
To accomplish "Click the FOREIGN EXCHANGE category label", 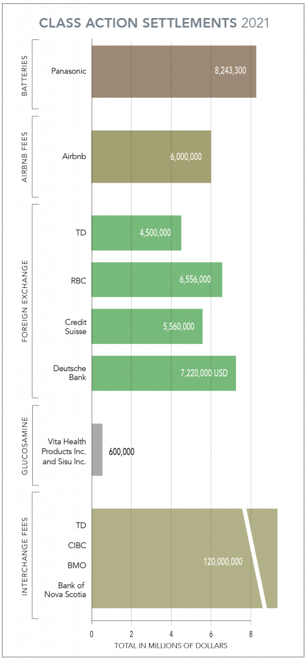I will tap(25, 301).
